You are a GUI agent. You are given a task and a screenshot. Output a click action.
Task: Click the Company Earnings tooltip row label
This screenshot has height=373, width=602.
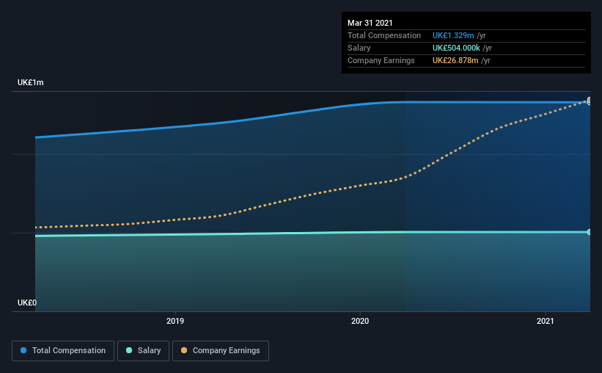coord(381,60)
